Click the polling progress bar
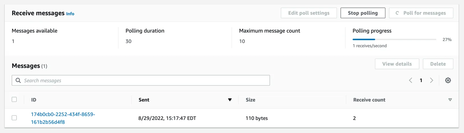This screenshot has width=464, height=133. tap(394, 39)
